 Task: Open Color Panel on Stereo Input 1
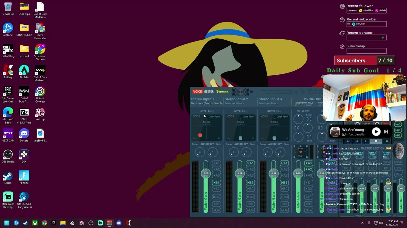point(214,117)
